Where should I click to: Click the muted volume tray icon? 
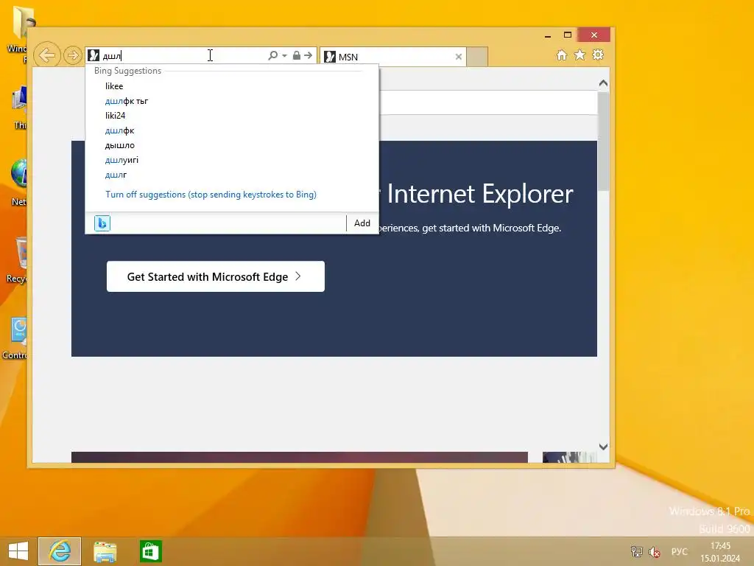[655, 551]
